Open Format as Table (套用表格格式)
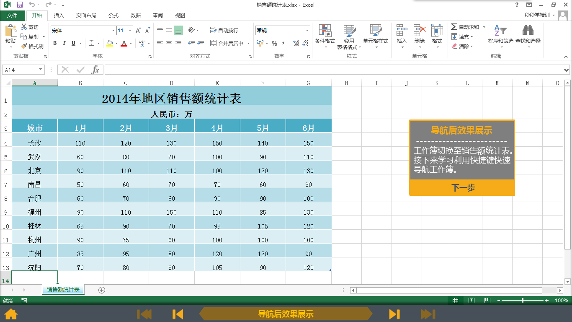 click(x=349, y=36)
